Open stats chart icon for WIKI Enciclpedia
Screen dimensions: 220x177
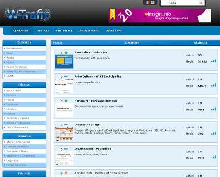tap(213, 85)
